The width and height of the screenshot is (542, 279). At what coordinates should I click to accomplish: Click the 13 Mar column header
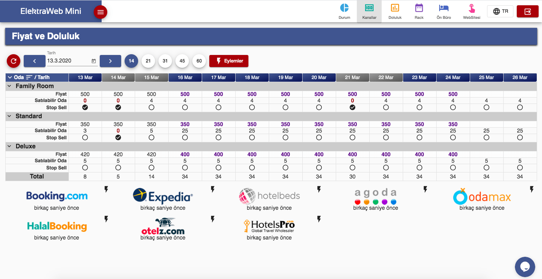click(85, 78)
